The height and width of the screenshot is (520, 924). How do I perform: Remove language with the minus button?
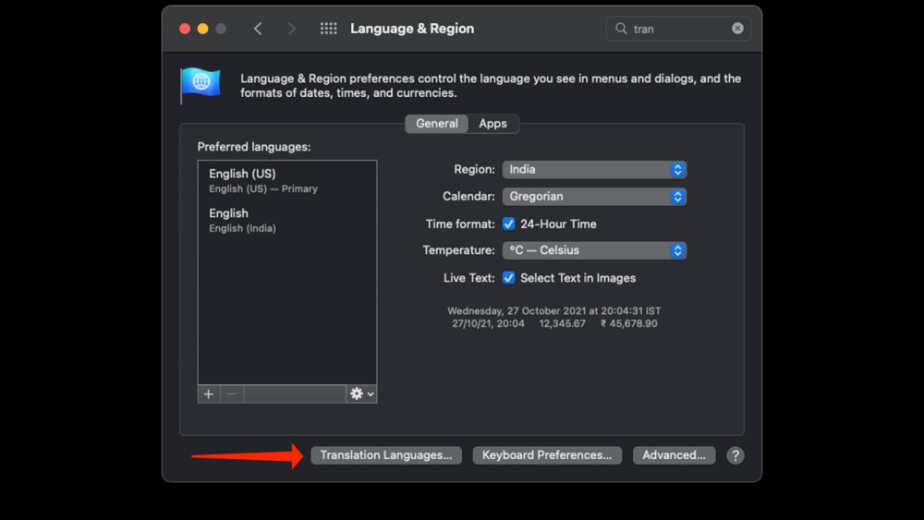[232, 394]
